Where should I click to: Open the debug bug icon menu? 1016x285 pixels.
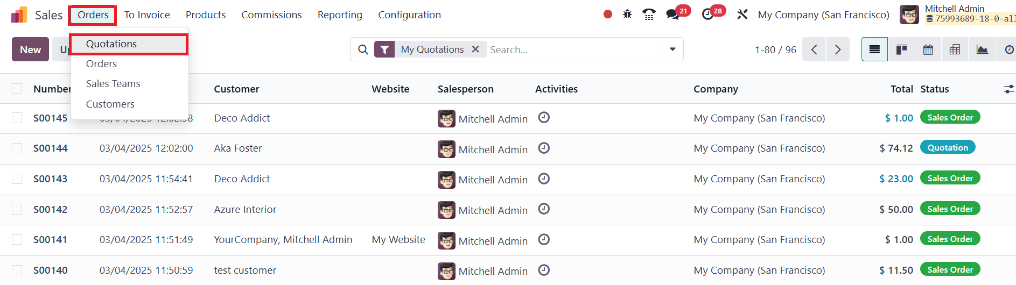tap(627, 15)
